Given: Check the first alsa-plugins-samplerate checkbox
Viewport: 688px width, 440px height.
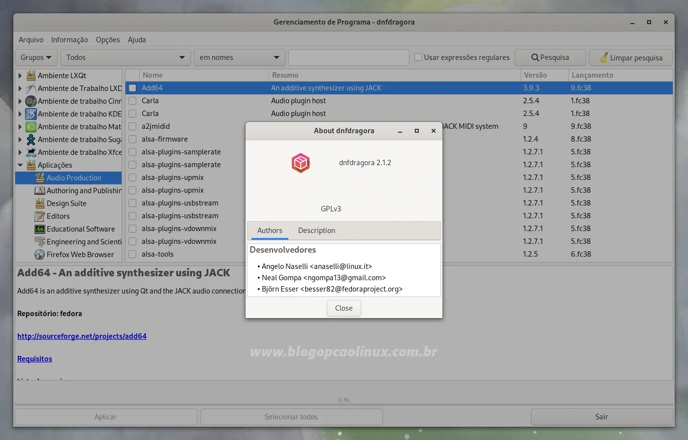Looking at the screenshot, I should click(x=132, y=152).
